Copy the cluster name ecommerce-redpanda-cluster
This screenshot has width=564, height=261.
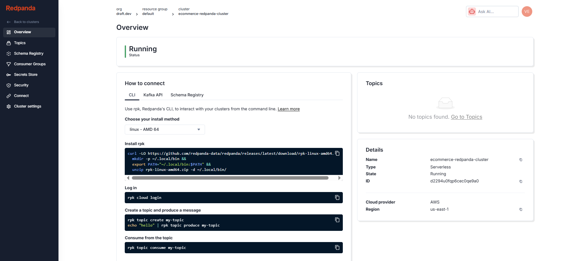[521, 160]
